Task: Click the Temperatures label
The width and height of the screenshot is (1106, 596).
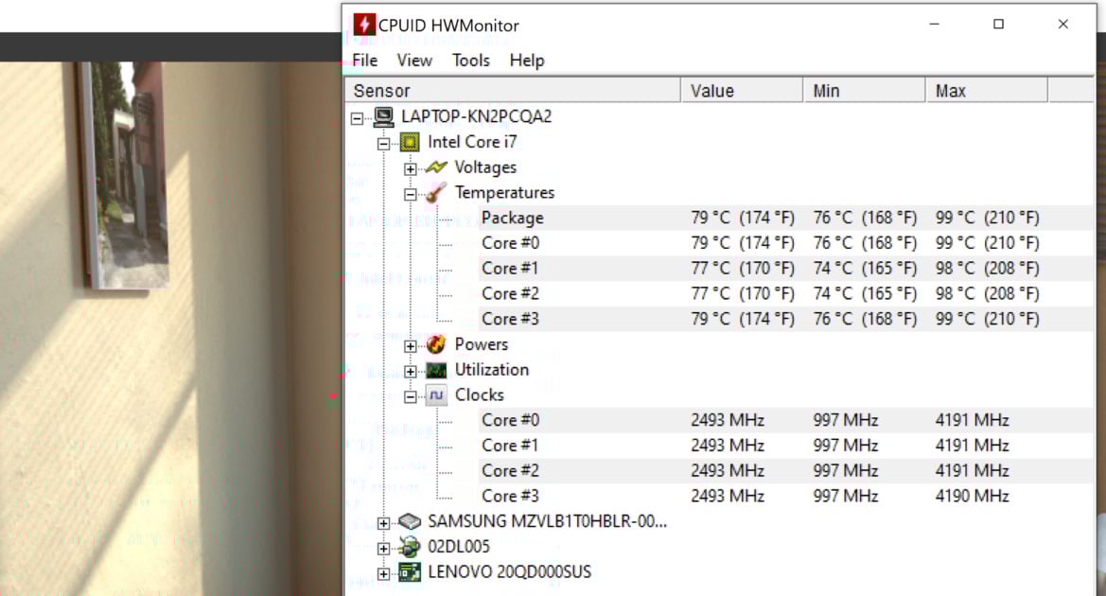Action: tap(504, 193)
